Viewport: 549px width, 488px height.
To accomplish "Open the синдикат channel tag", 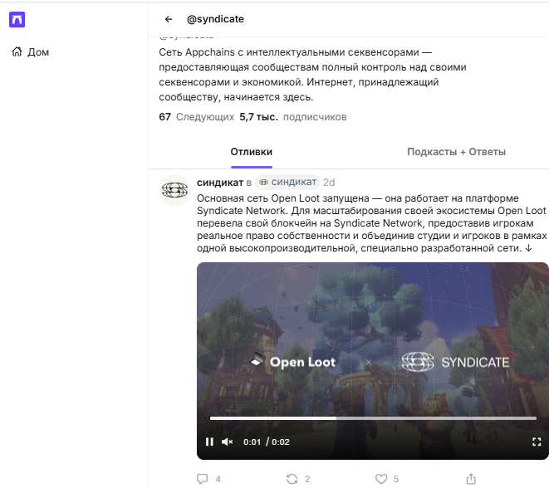I will coord(287,182).
